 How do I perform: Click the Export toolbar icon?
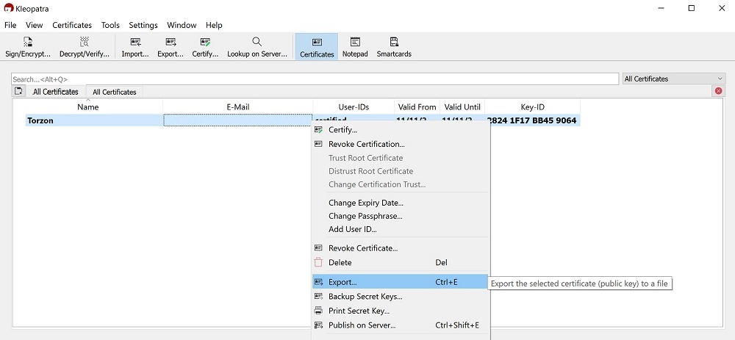pyautogui.click(x=171, y=47)
